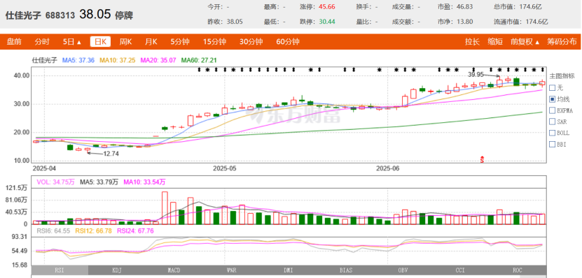Viewport: 582px width, 278px height.
Task: Switch sub-indicator to ROC
Action: point(518,270)
